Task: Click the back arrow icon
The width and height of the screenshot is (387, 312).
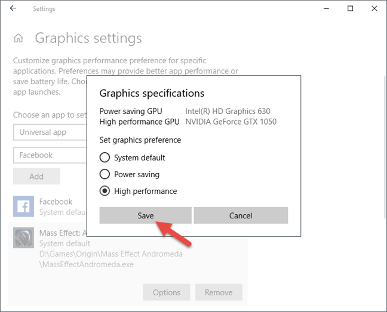Action: tap(13, 8)
